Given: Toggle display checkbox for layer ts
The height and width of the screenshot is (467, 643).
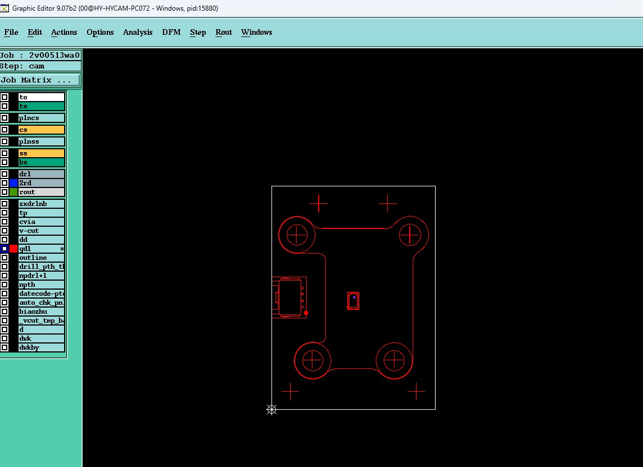Looking at the screenshot, I should tap(4, 106).
